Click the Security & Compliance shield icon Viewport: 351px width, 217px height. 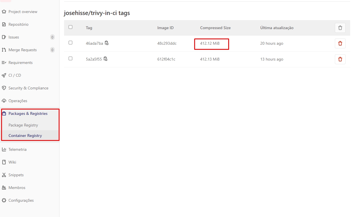click(x=4, y=88)
